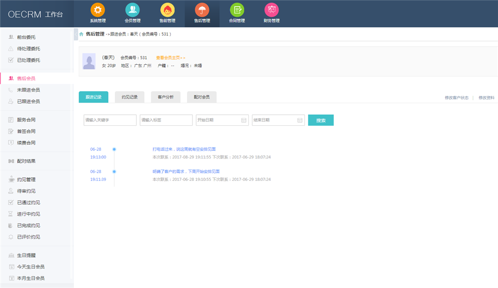
Task: Open the 合同管理 module icon
Action: pos(237,10)
